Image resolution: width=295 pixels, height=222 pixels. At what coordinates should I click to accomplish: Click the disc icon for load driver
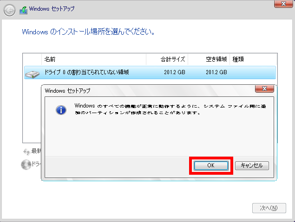26,164
